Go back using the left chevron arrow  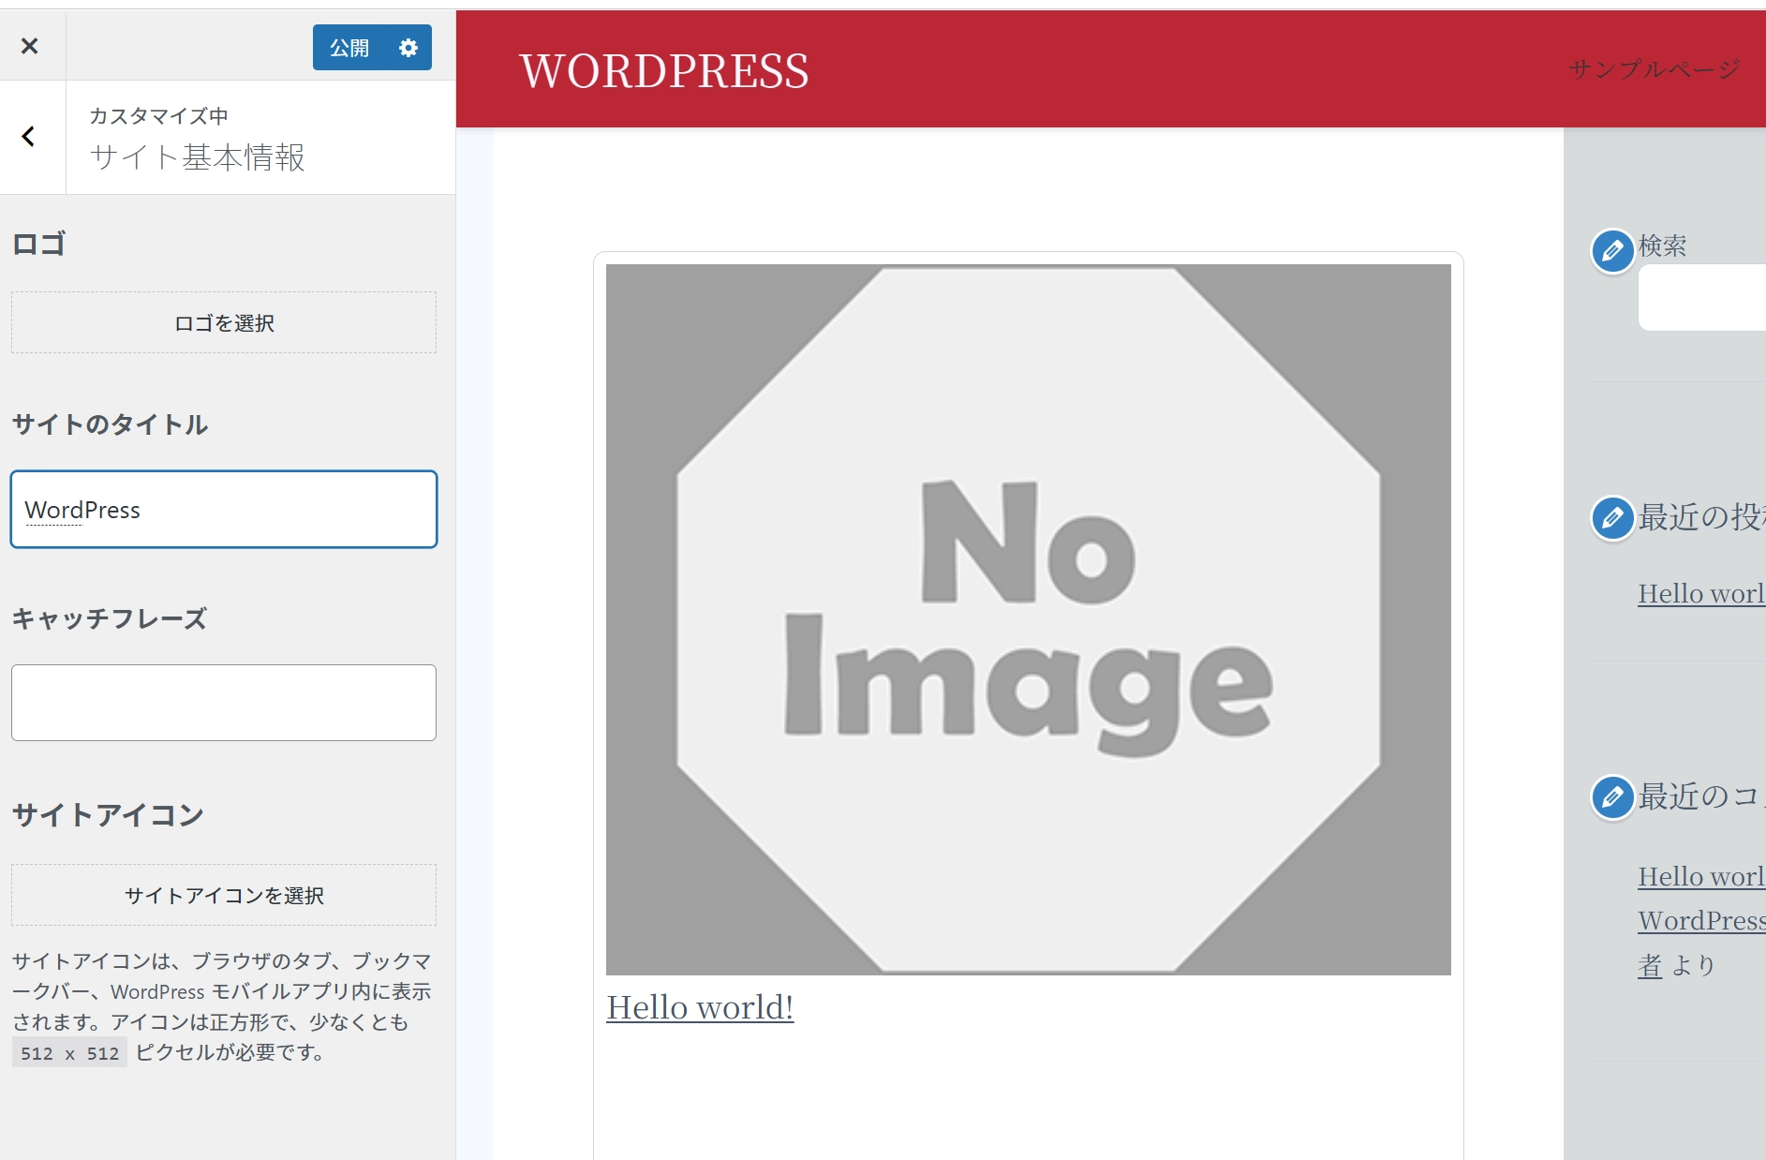pyautogui.click(x=29, y=137)
